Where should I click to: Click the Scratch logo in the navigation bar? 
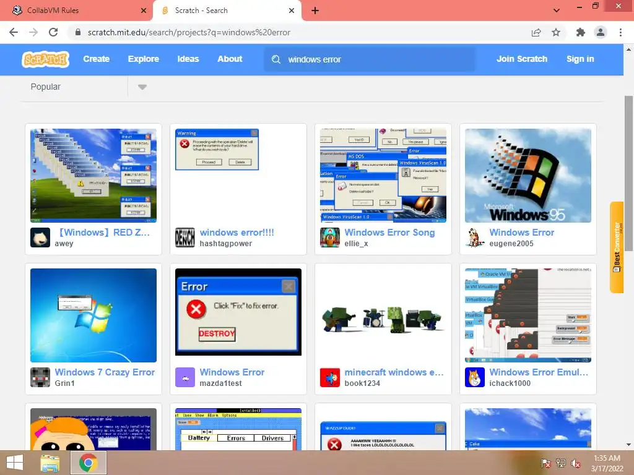pos(45,59)
